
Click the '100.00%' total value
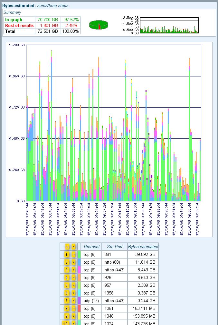(x=71, y=31)
